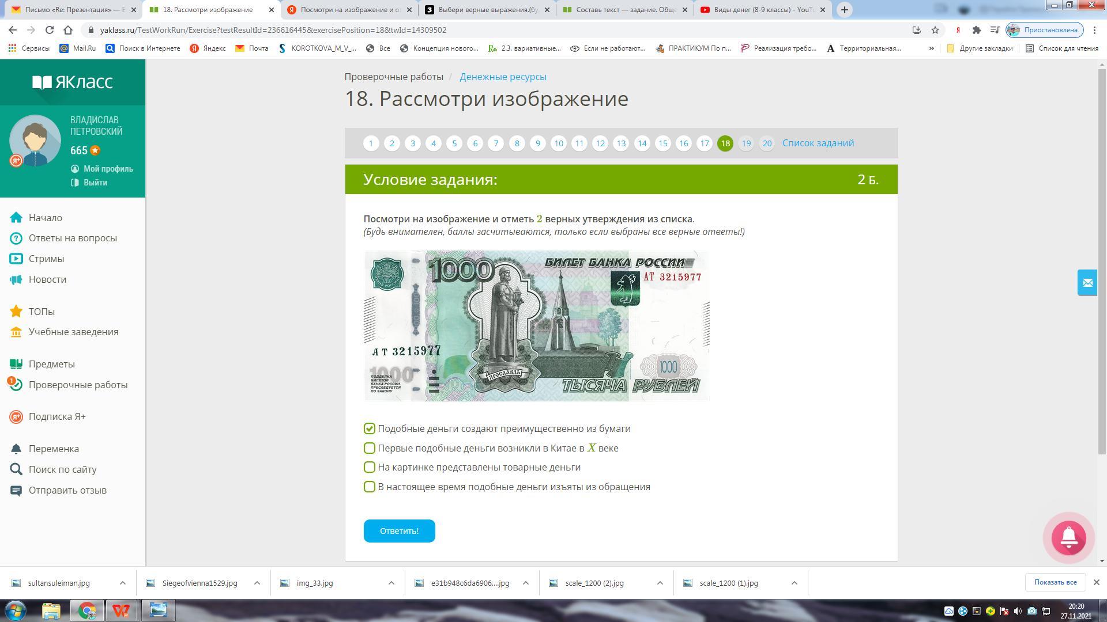Open the Отправить отзыв chat icon

[16, 490]
